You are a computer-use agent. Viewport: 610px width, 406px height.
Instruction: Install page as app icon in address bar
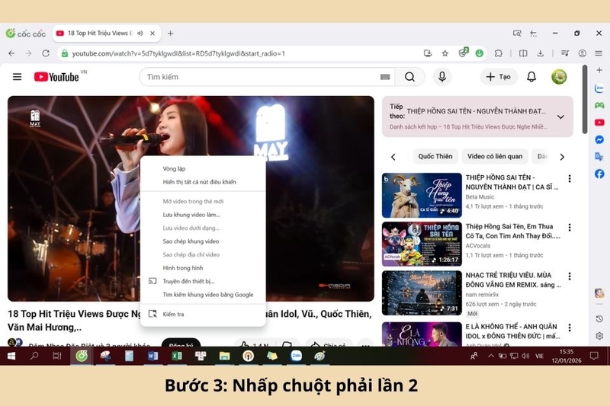[x=428, y=53]
